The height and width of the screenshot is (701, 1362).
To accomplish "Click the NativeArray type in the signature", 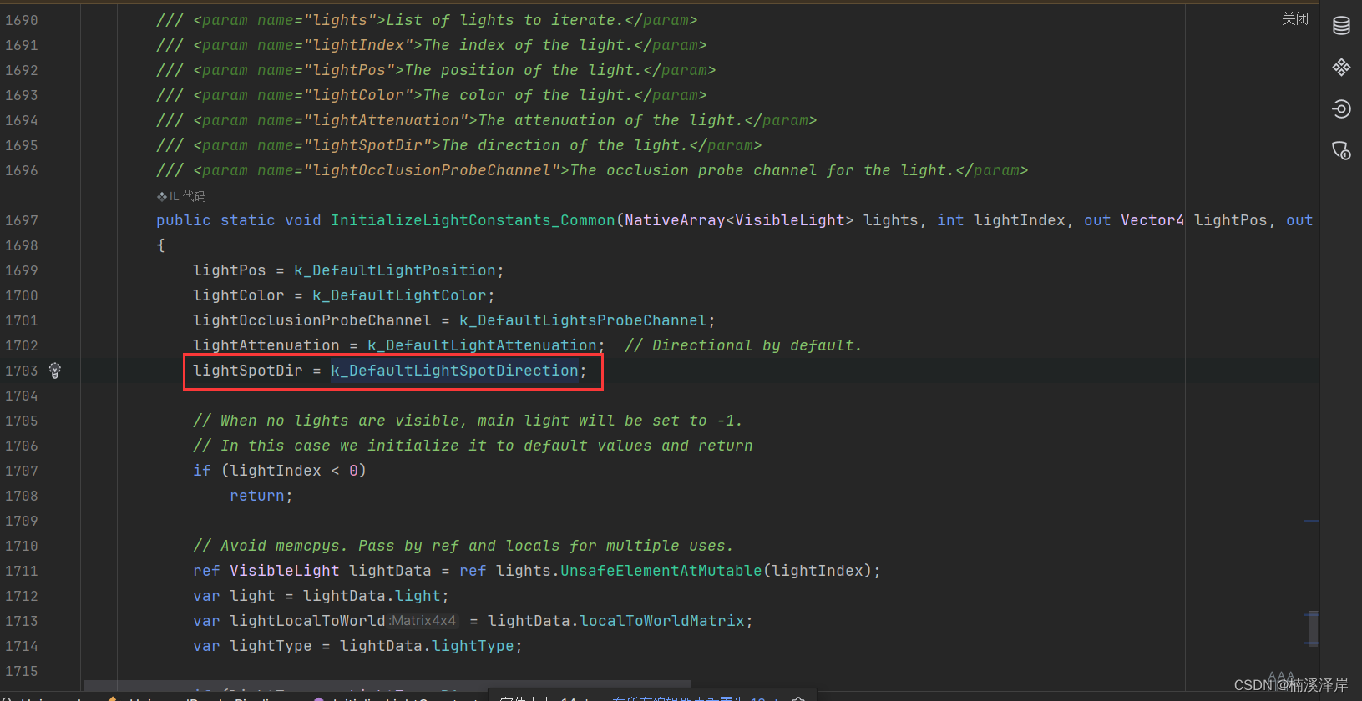I will (675, 220).
